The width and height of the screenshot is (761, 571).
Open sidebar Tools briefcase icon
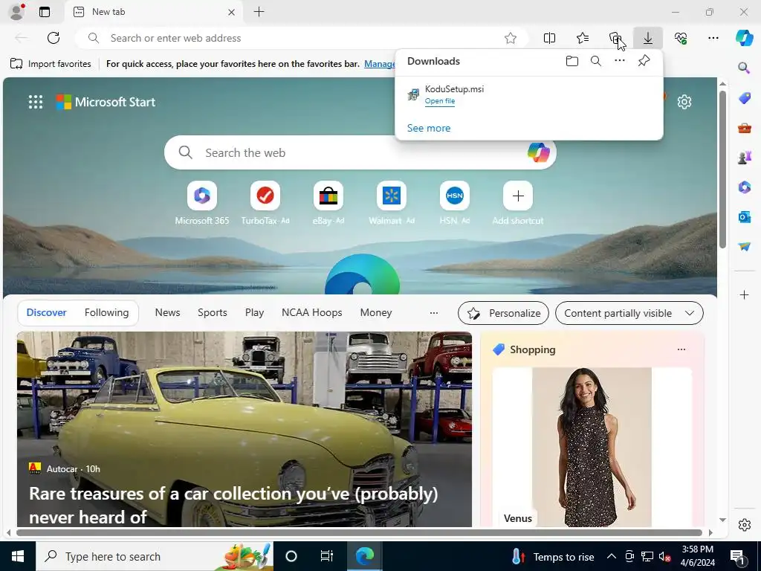(744, 128)
